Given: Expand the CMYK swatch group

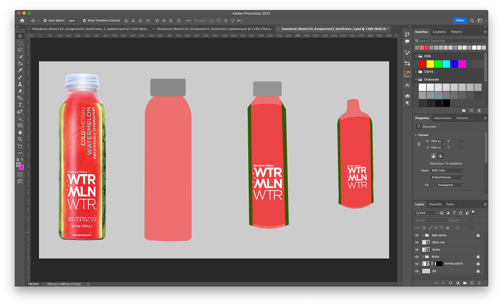Looking at the screenshot, I should click(416, 72).
